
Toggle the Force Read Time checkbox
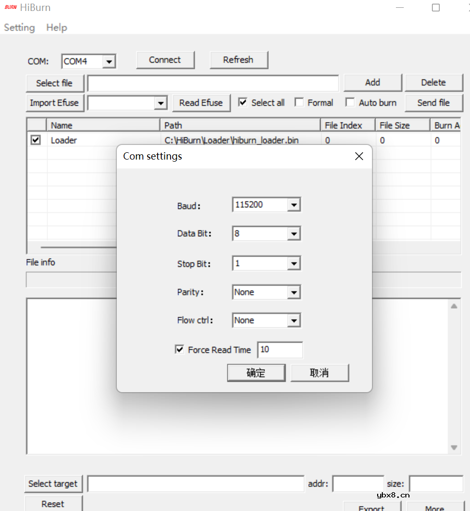[x=179, y=350]
